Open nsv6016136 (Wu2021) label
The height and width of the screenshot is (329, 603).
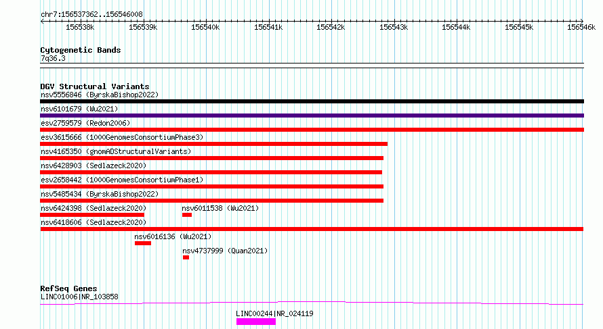tap(173, 236)
